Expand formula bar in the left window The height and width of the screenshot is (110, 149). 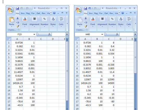pos(67,34)
